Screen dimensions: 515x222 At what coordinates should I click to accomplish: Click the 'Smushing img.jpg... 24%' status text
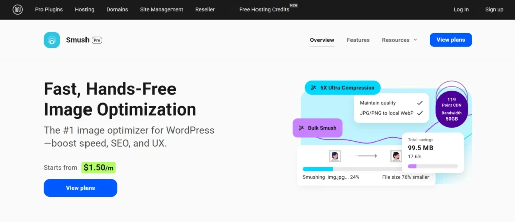click(331, 177)
